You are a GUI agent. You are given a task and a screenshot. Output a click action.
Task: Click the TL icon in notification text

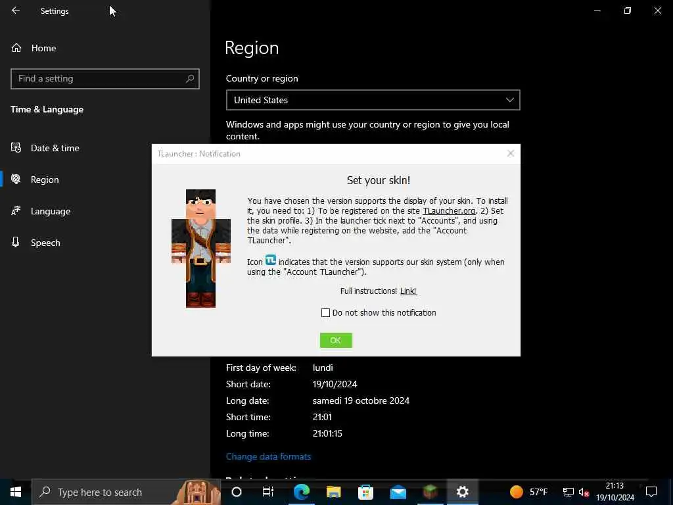(x=270, y=260)
